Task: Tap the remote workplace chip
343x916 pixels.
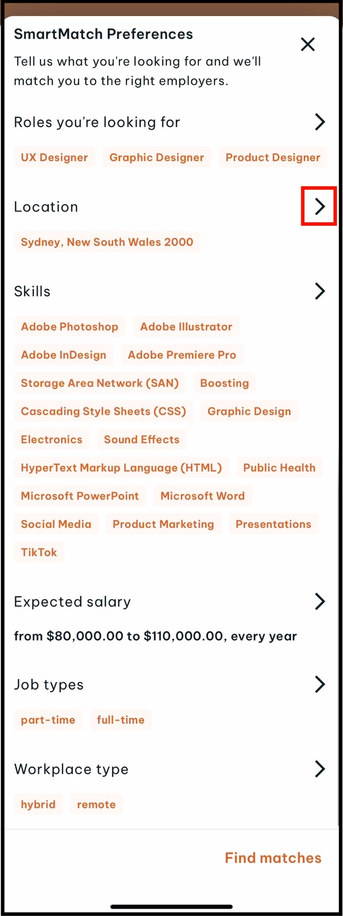Action: point(96,804)
